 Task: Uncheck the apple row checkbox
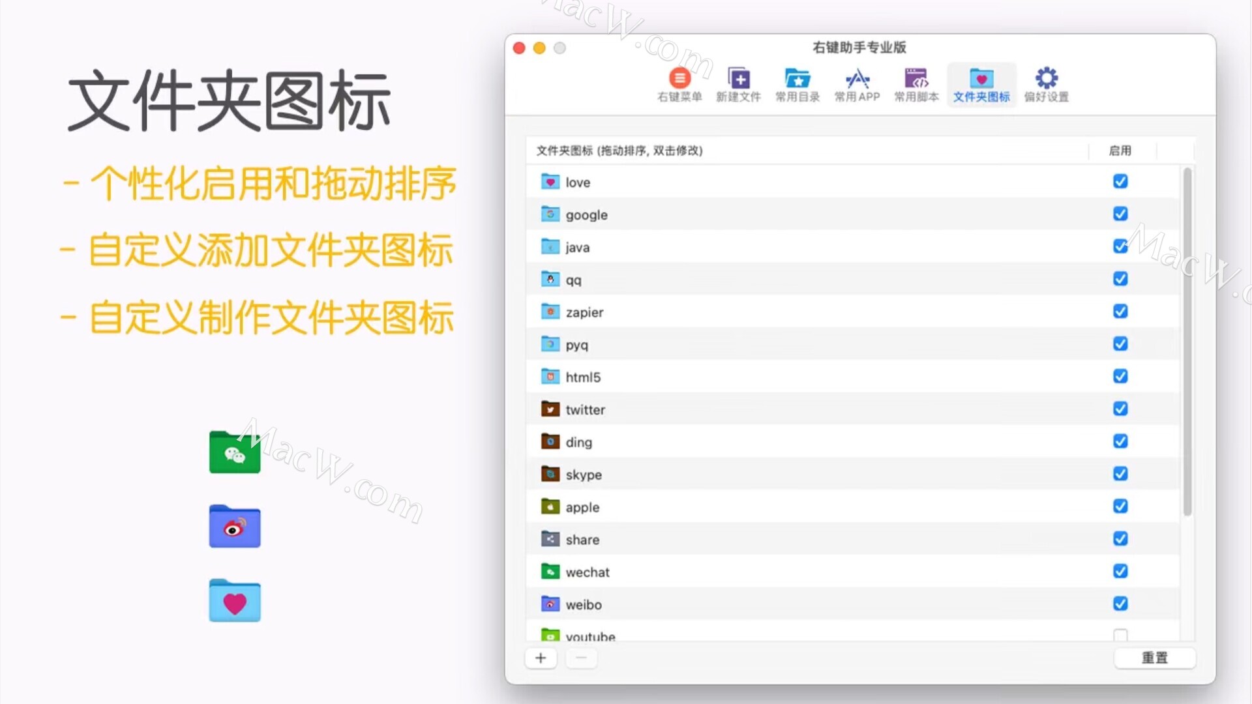[1120, 506]
